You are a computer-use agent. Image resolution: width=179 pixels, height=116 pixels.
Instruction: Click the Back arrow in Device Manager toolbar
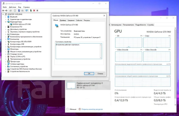(x=3, y=11)
